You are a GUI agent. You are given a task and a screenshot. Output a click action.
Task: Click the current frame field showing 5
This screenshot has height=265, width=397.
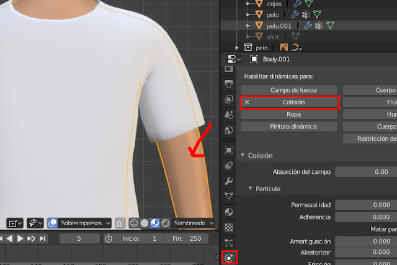pos(79,239)
